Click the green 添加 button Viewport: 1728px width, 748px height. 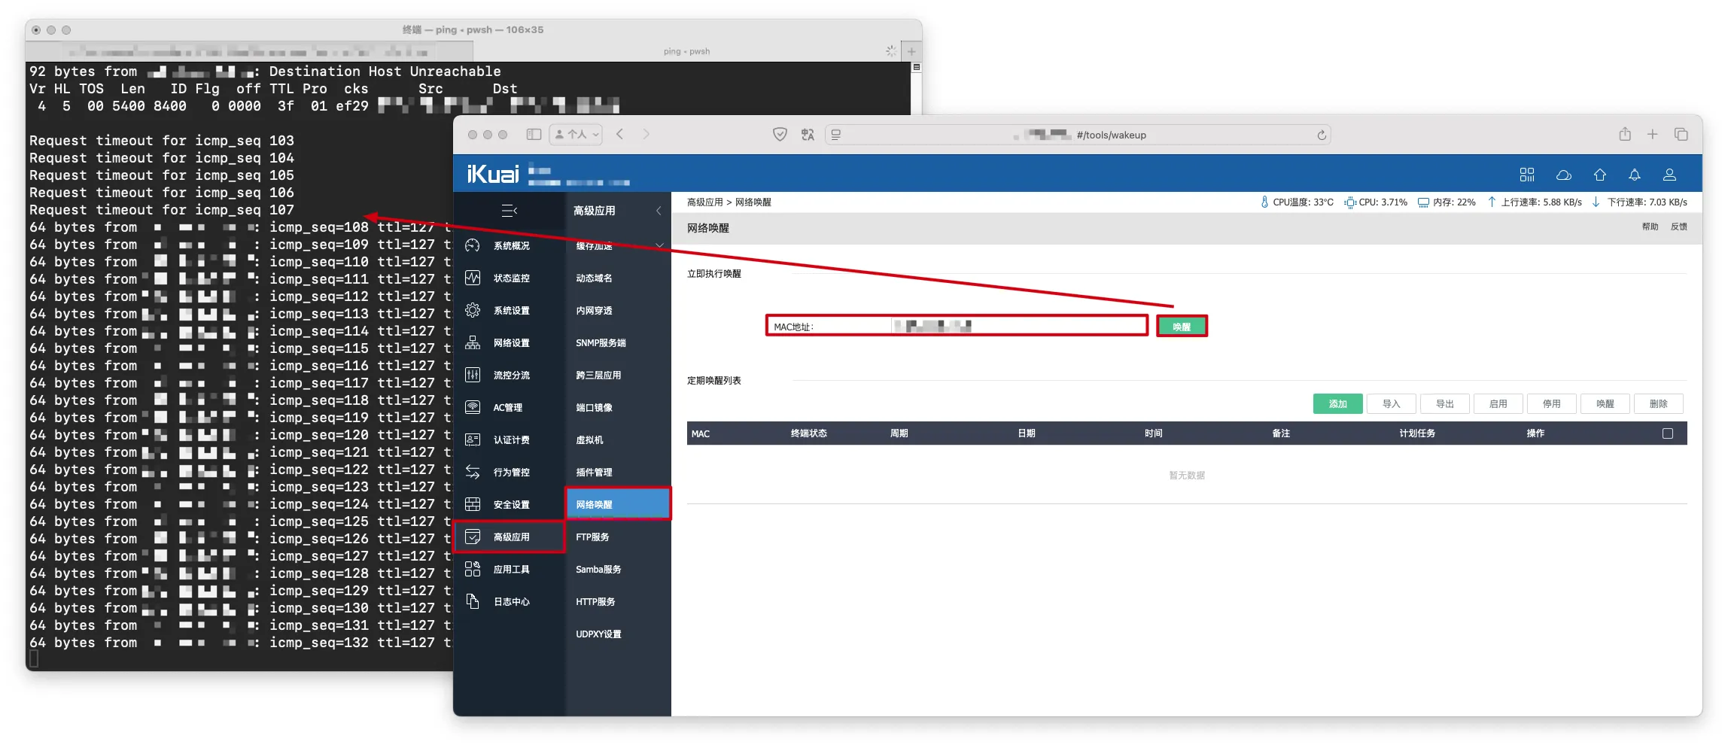point(1337,403)
